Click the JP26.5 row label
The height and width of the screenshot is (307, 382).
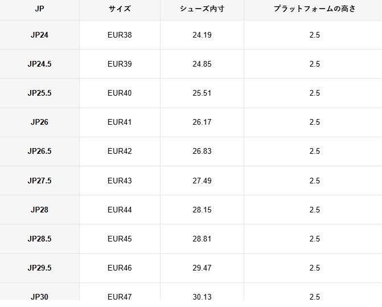click(39, 151)
